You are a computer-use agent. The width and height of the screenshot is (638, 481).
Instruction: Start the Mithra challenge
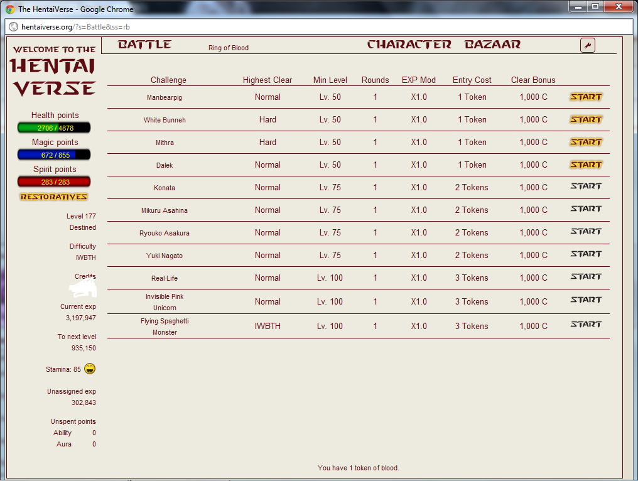[585, 142]
